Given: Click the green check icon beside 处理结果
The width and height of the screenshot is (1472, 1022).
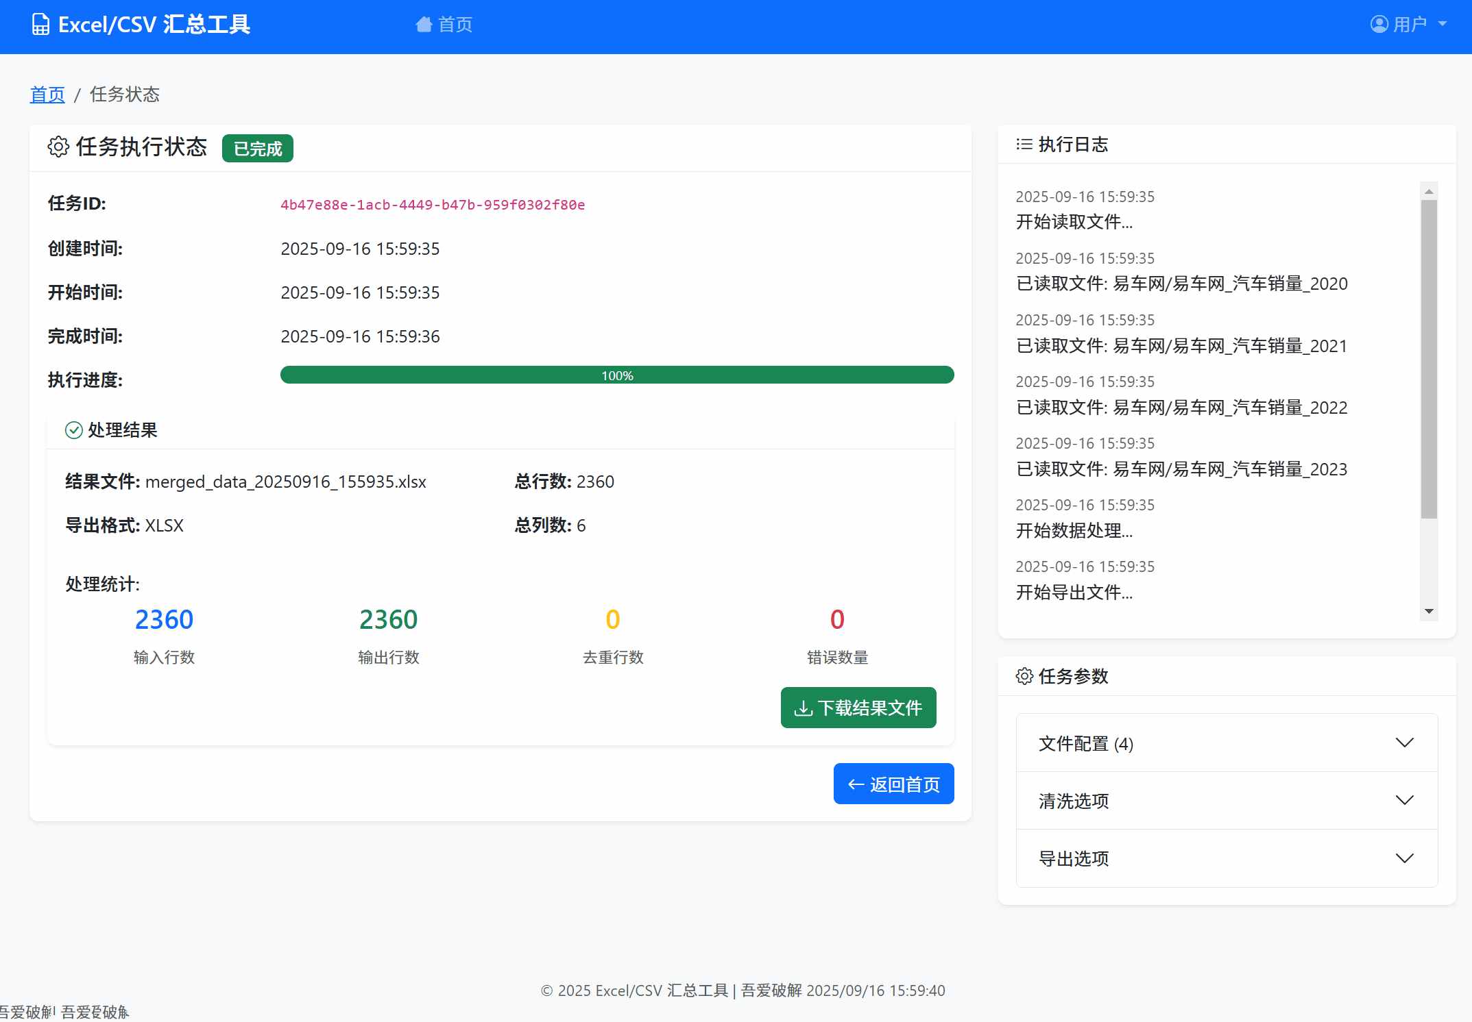Looking at the screenshot, I should click(74, 430).
